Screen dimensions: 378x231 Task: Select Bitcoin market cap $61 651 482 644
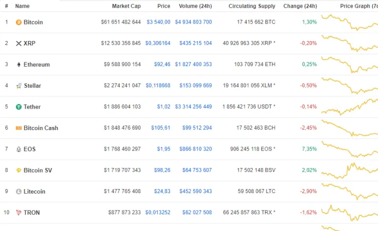coord(121,22)
